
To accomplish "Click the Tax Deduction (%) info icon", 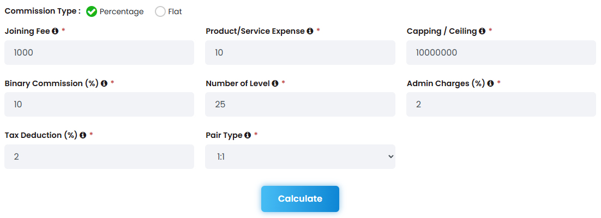I will [x=83, y=135].
